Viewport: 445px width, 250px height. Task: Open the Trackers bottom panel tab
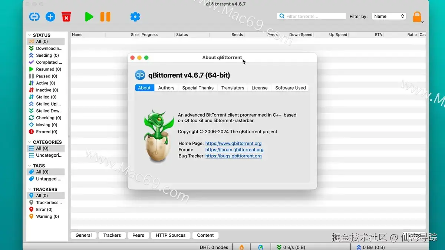pyautogui.click(x=112, y=235)
